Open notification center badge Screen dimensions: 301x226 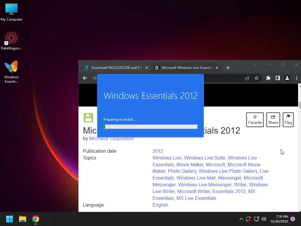(293, 219)
